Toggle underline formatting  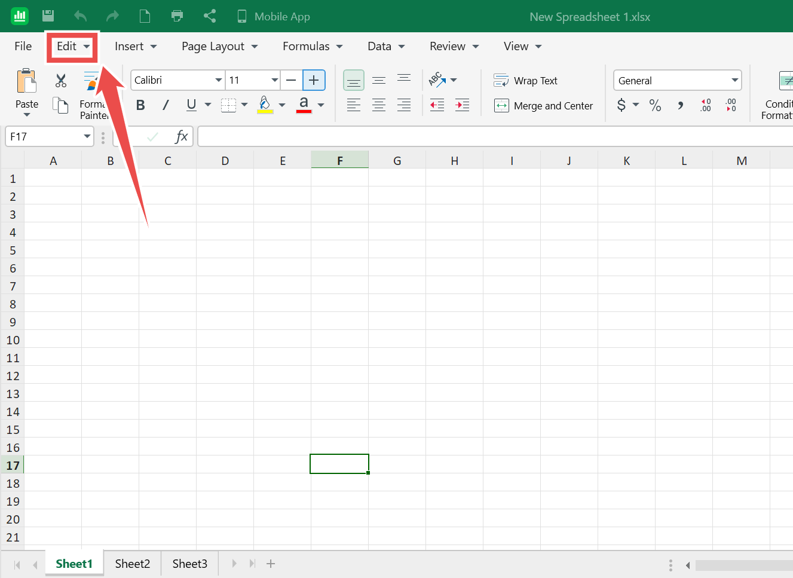click(x=191, y=105)
